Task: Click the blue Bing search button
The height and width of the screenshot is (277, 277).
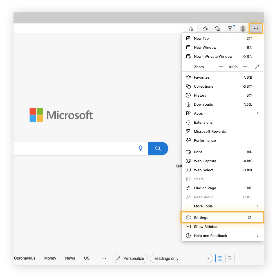Action: [158, 149]
